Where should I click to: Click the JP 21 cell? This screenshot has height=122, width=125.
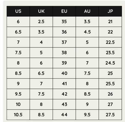110,22
